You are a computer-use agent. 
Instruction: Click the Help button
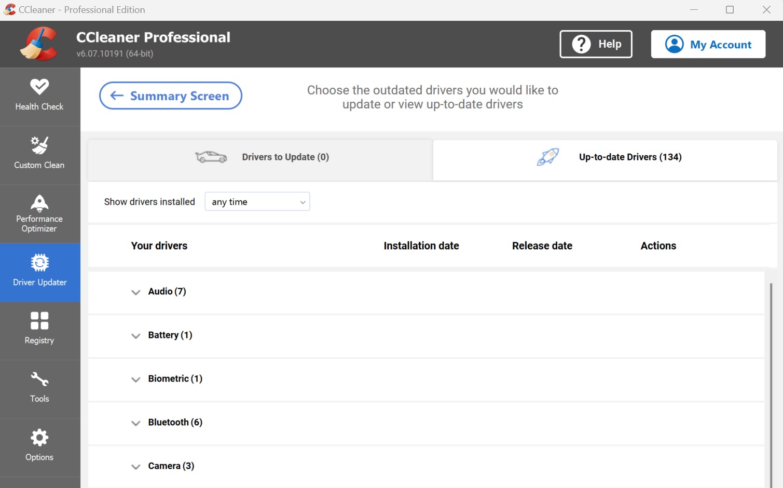tap(596, 44)
